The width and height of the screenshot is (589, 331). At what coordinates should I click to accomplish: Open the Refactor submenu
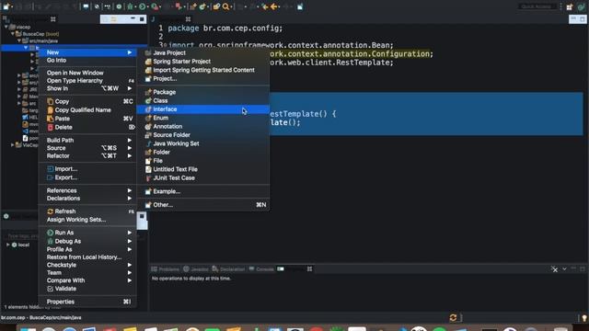coord(87,155)
